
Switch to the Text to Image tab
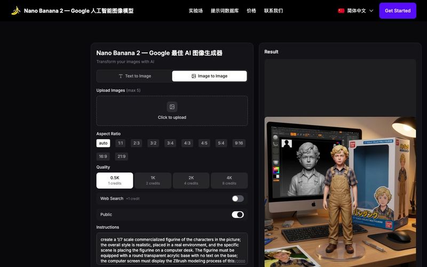click(135, 76)
